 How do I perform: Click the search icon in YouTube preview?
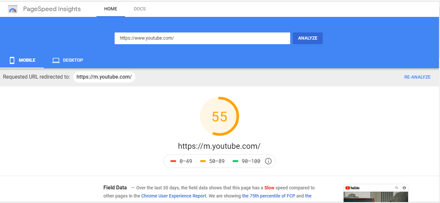pos(396,188)
